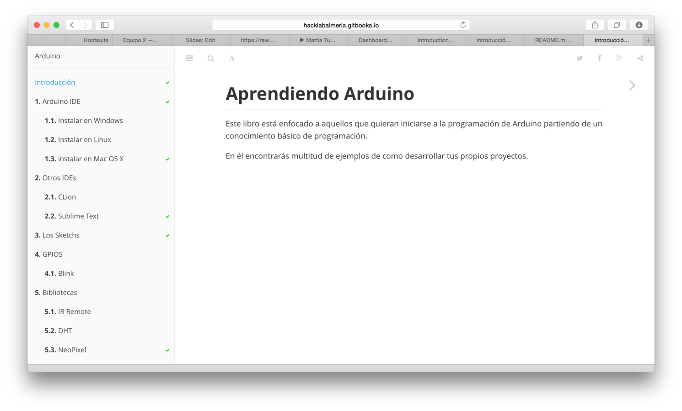Open Safari share button
682x411 pixels.
pyautogui.click(x=595, y=25)
